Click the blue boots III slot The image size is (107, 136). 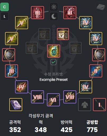coord(11,71)
